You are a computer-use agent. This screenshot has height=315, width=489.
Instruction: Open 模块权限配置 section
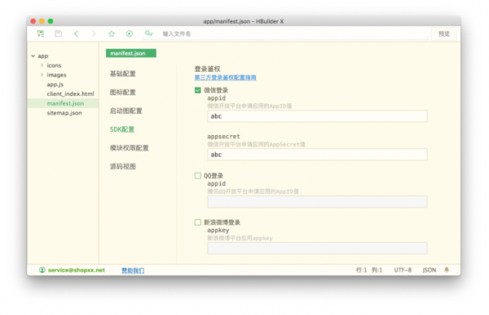tap(129, 148)
